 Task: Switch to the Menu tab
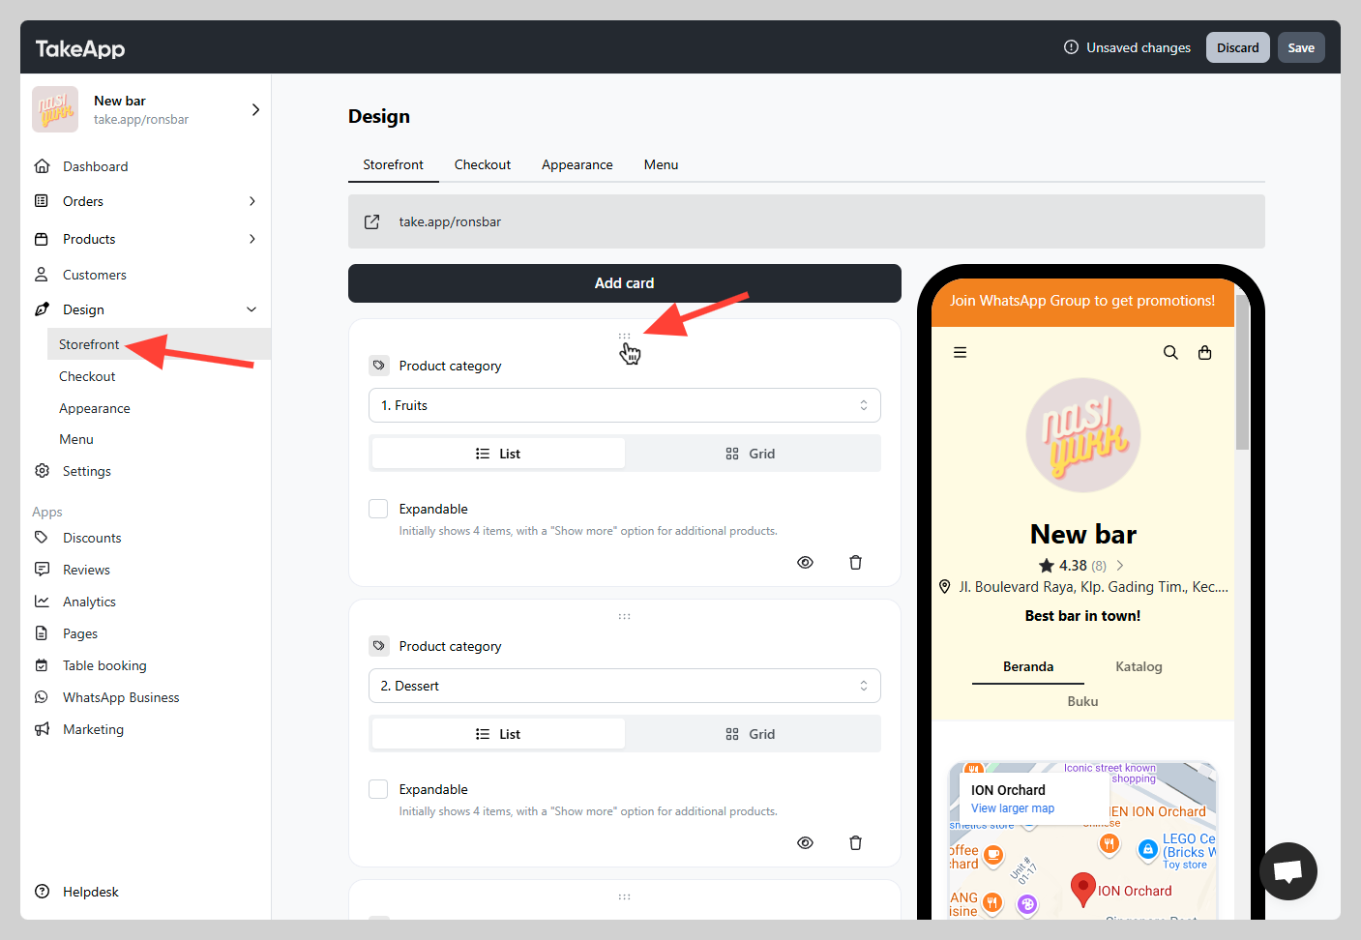pos(662,164)
